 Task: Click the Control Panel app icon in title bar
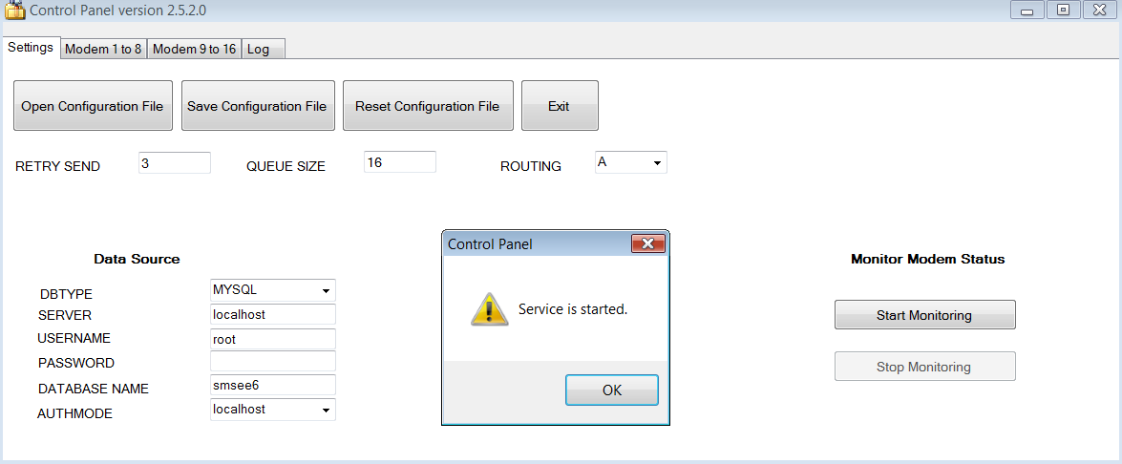point(14,11)
